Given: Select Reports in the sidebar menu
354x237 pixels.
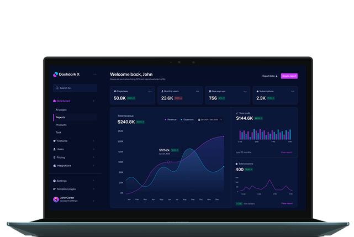Looking at the screenshot, I should coord(61,117).
